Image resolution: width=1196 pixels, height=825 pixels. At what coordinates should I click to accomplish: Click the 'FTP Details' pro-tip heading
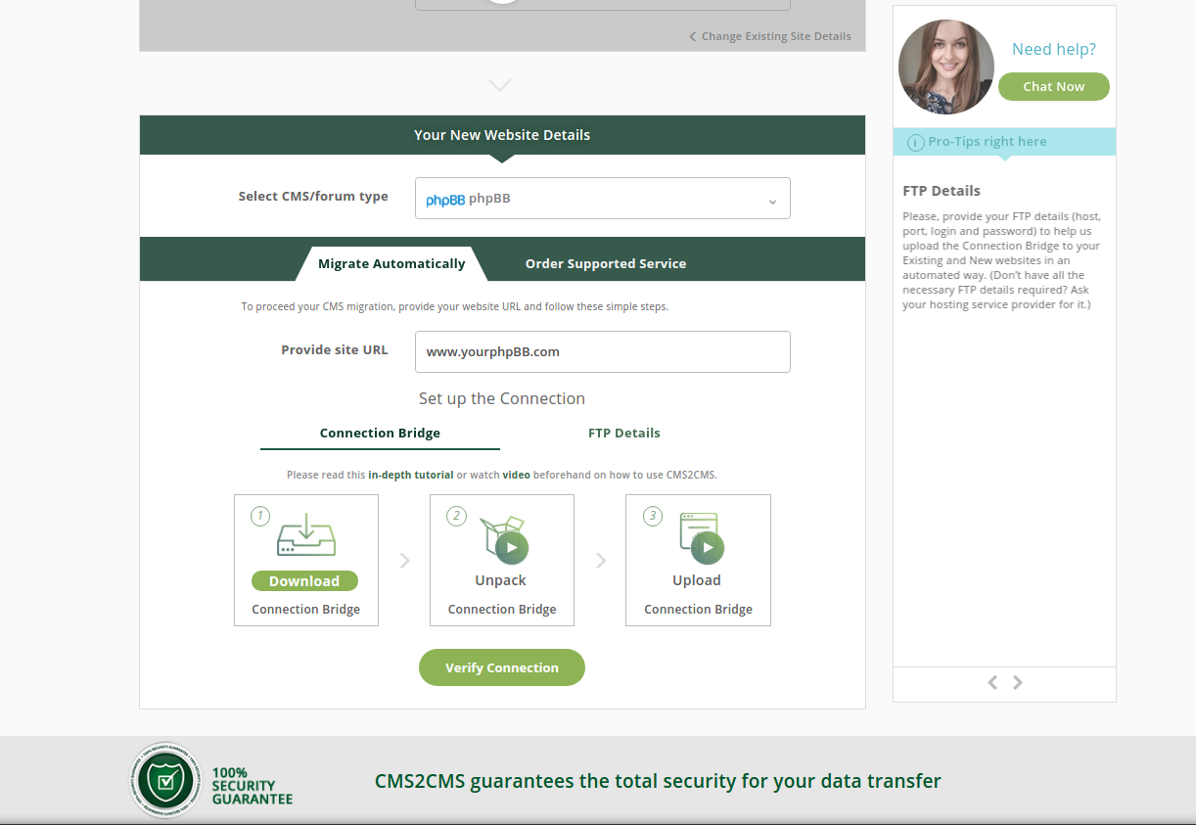[942, 191]
